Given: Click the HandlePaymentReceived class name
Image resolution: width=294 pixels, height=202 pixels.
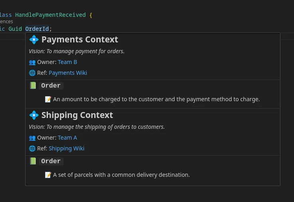Looking at the screenshot, I should tap(50, 15).
